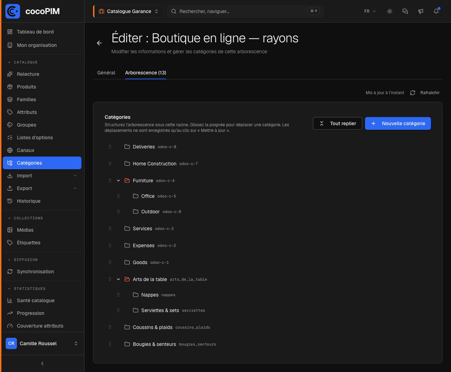Click the code text arts_de_la_table
The image size is (451, 372).
tap(189, 280)
